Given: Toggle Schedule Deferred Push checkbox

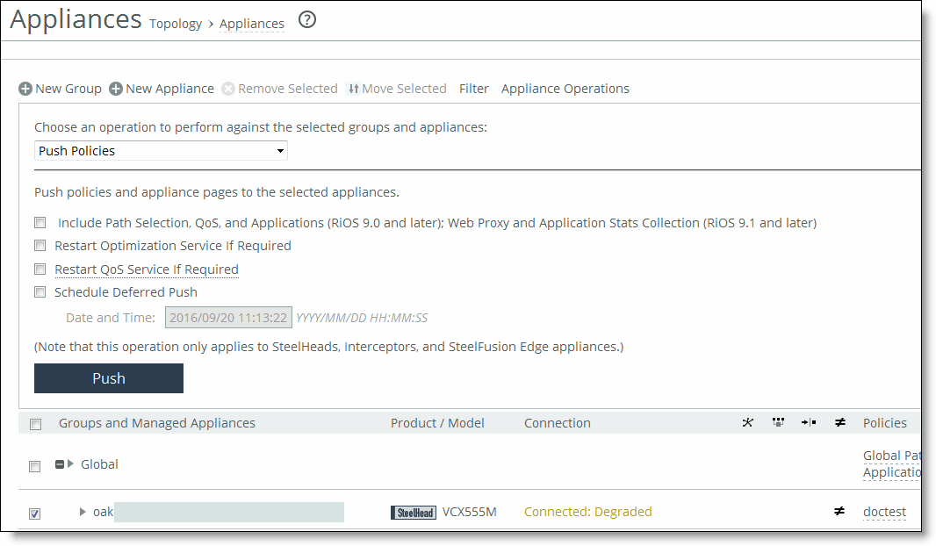Looking at the screenshot, I should (x=40, y=292).
